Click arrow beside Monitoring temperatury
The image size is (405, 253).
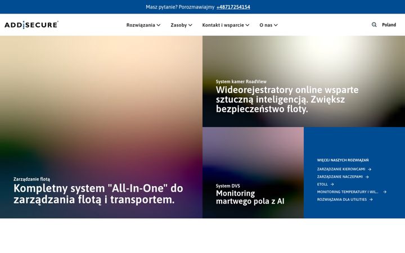[x=385, y=192]
